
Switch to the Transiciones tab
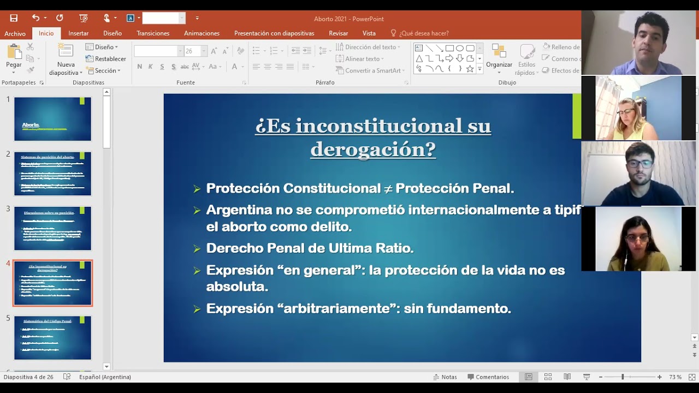tap(153, 33)
